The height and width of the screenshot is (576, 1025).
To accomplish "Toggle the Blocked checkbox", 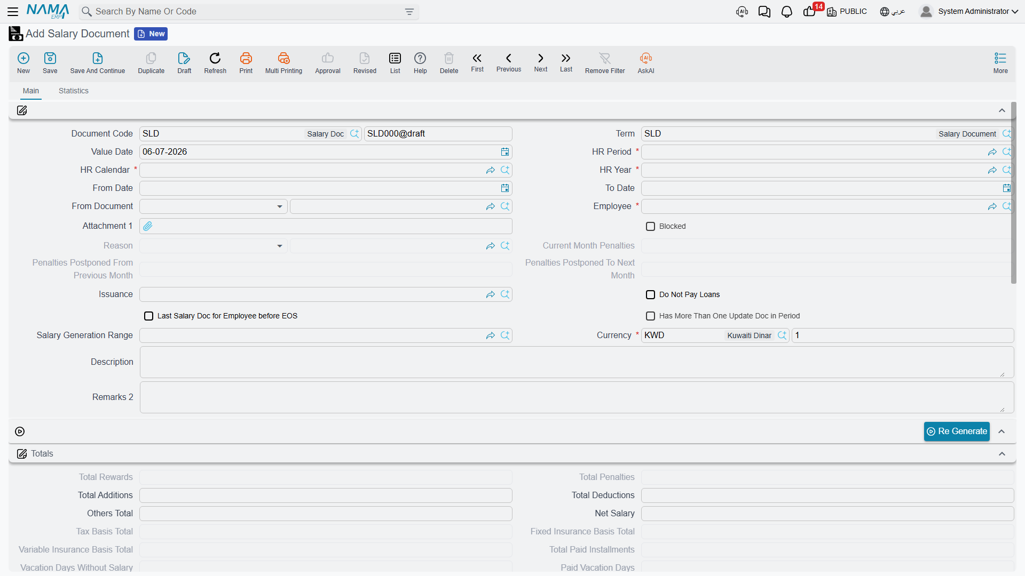I will tap(650, 227).
